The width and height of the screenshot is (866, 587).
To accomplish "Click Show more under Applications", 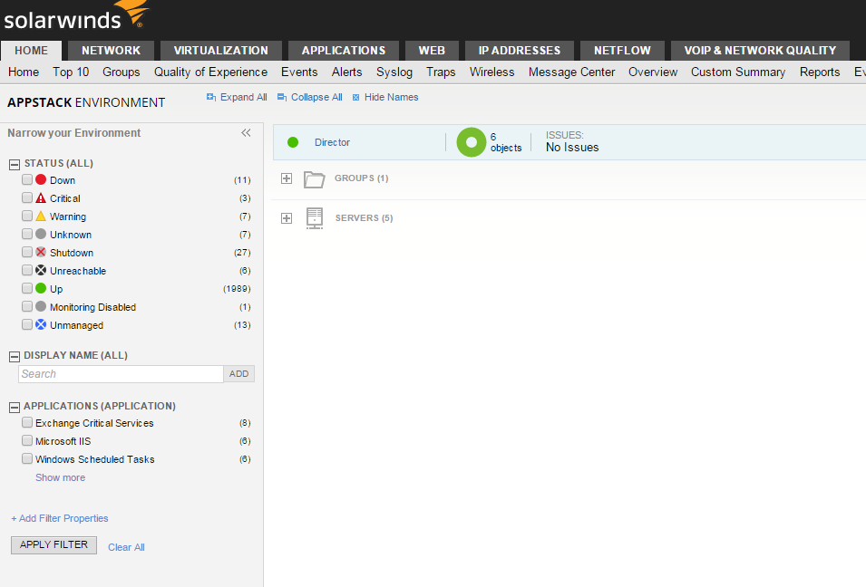I will tap(60, 477).
